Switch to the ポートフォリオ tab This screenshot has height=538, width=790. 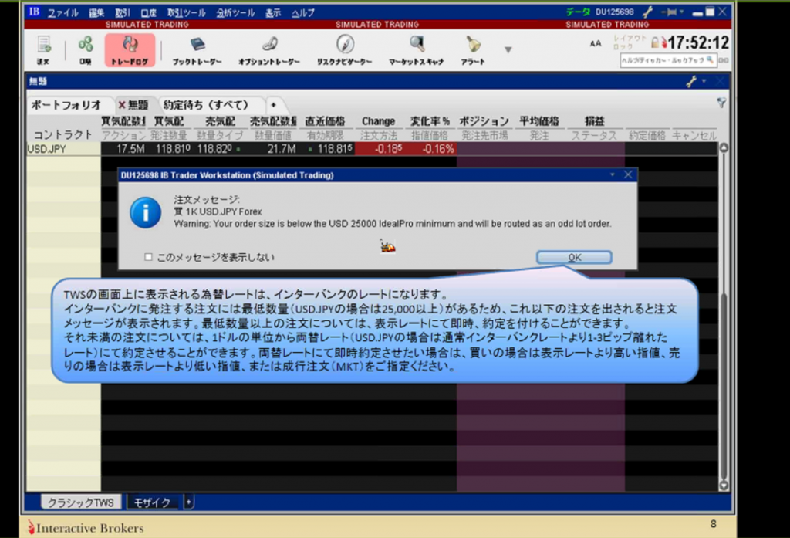point(66,105)
